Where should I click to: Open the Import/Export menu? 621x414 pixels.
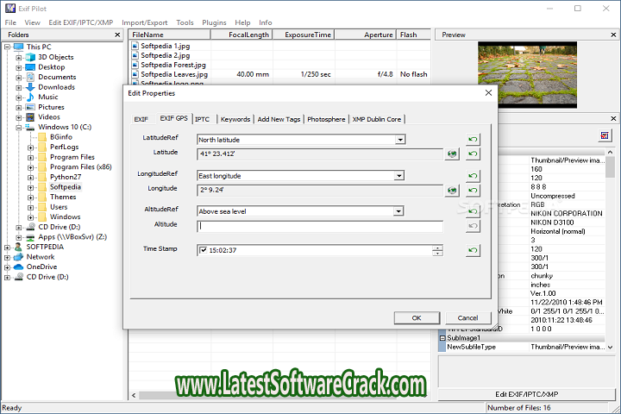(x=143, y=22)
